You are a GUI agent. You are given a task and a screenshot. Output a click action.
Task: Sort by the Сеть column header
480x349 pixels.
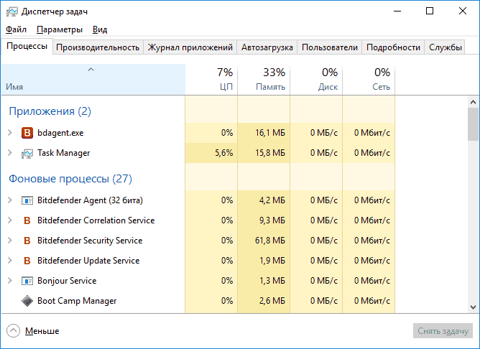pyautogui.click(x=369, y=80)
